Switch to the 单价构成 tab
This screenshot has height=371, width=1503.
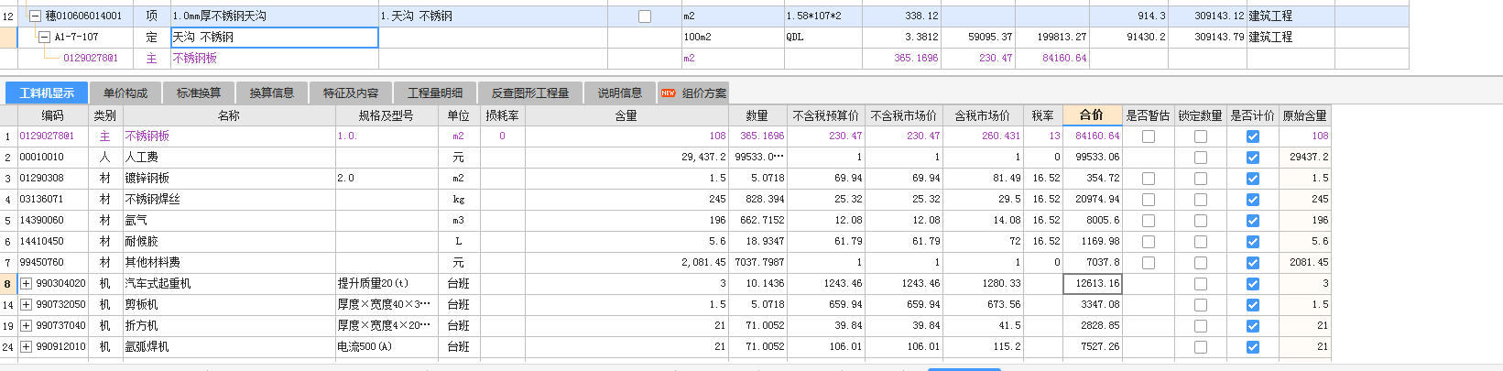point(125,93)
